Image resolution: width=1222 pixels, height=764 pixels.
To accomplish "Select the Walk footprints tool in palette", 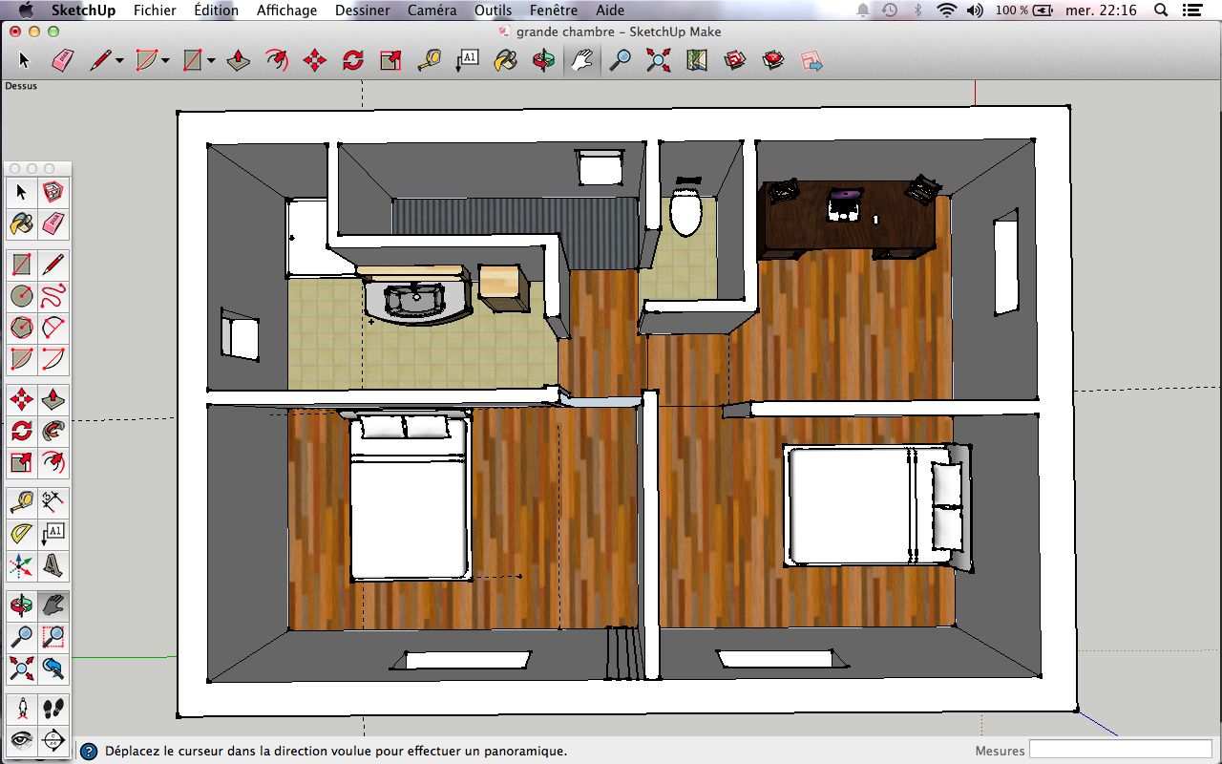I will coord(53,708).
